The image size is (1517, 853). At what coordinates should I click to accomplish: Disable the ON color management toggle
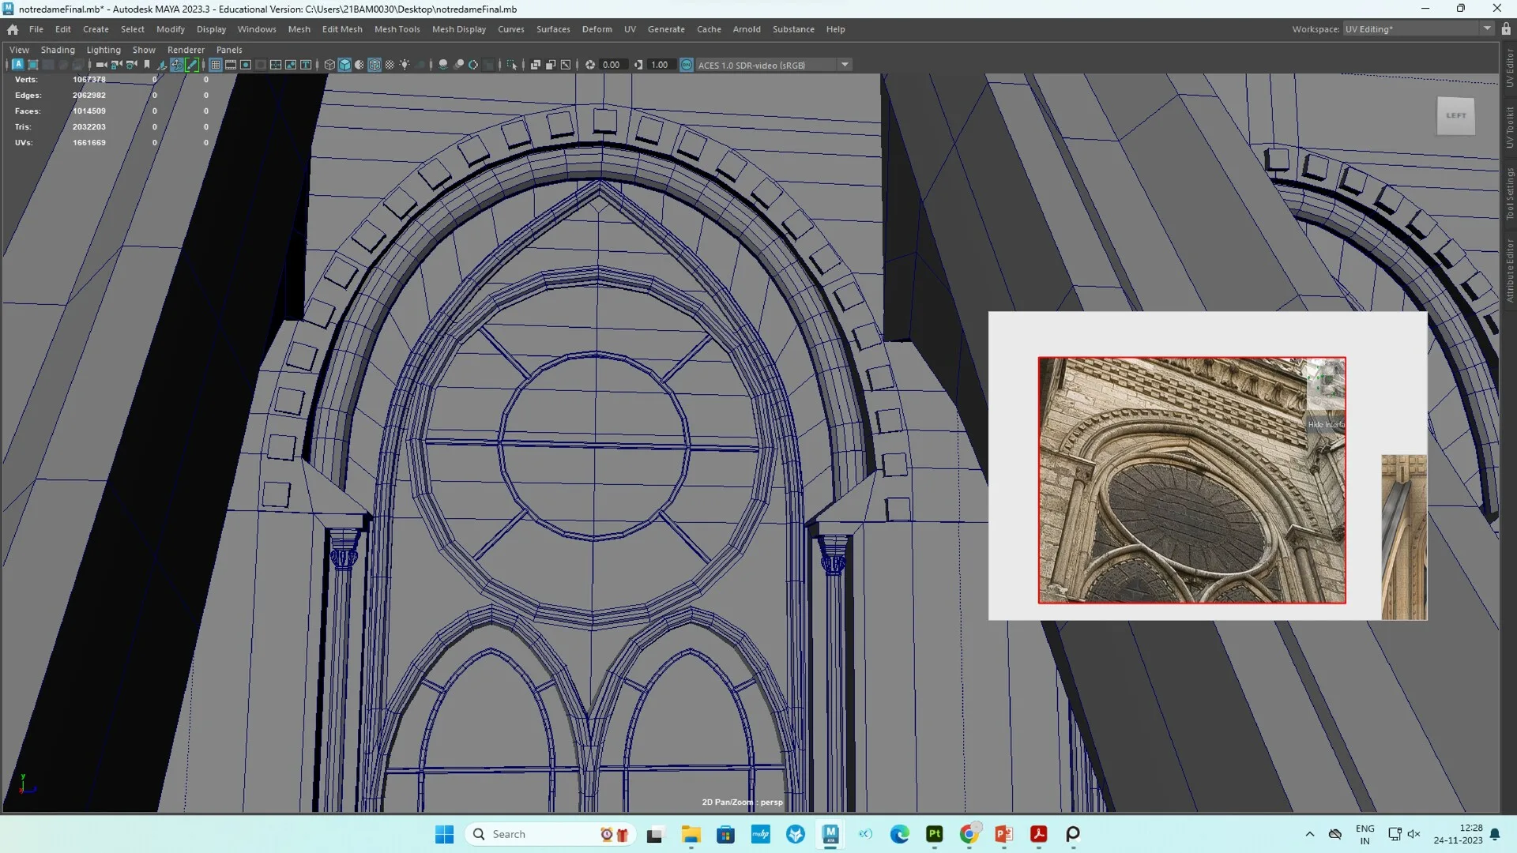685,65
